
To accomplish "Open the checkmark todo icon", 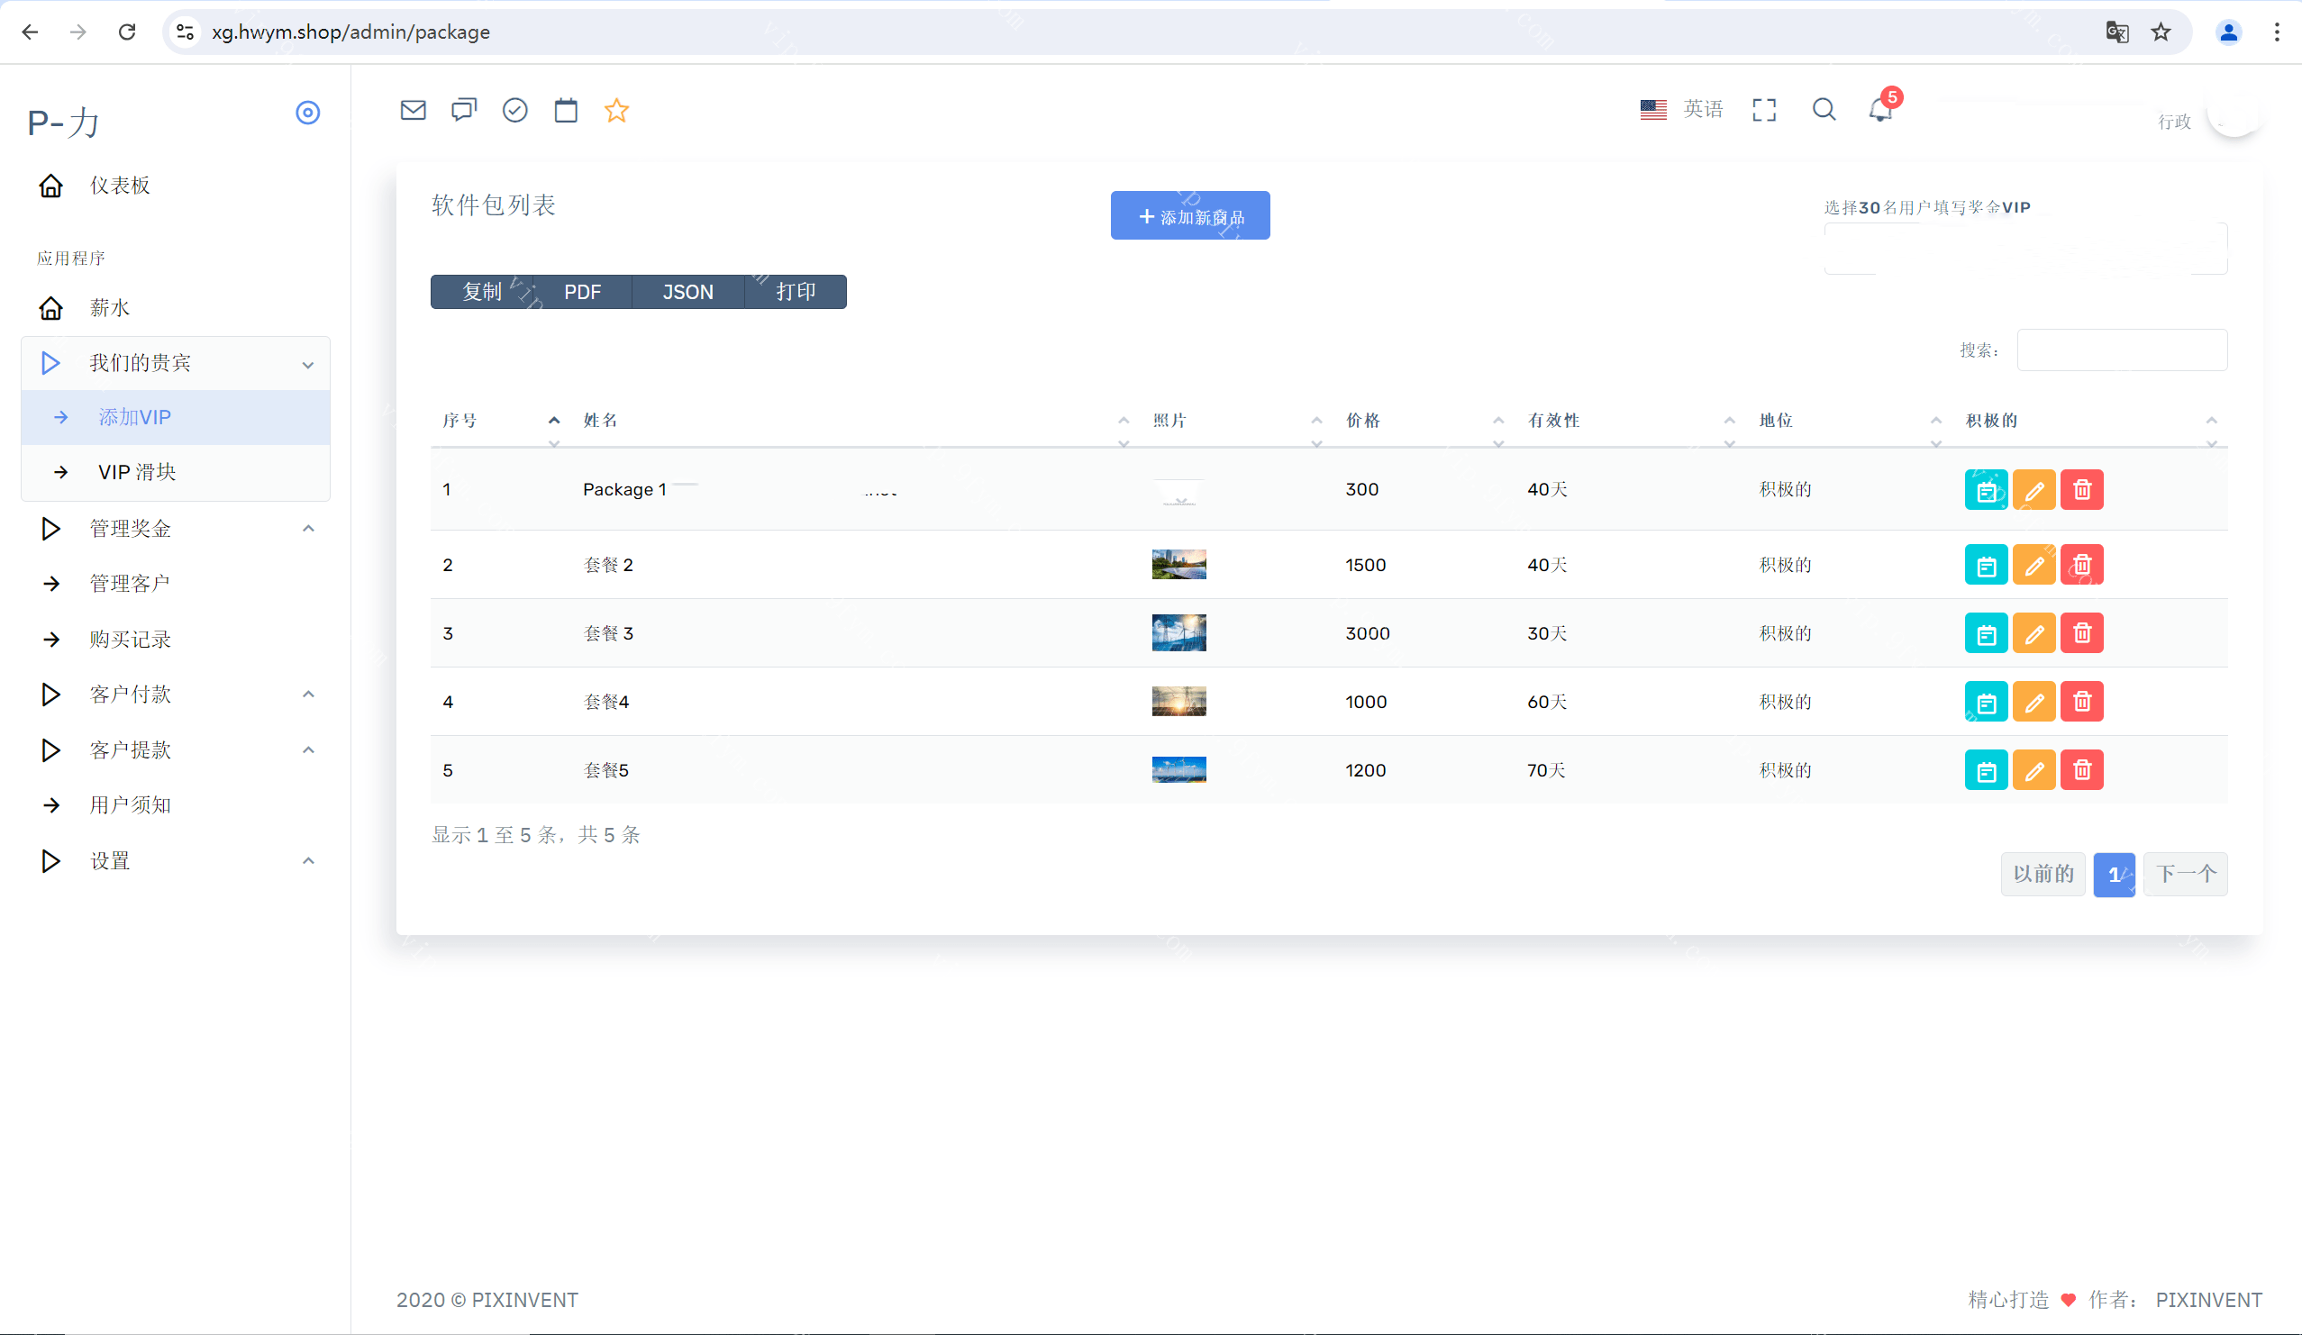I will pyautogui.click(x=515, y=111).
